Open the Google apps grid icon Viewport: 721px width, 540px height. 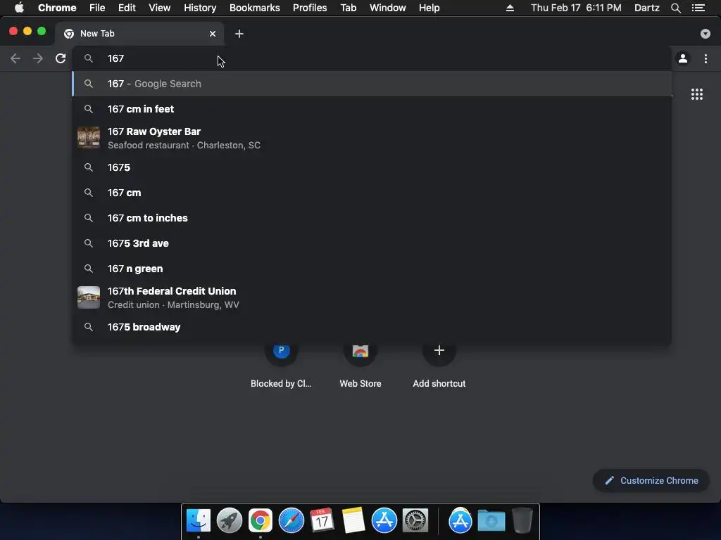696,94
